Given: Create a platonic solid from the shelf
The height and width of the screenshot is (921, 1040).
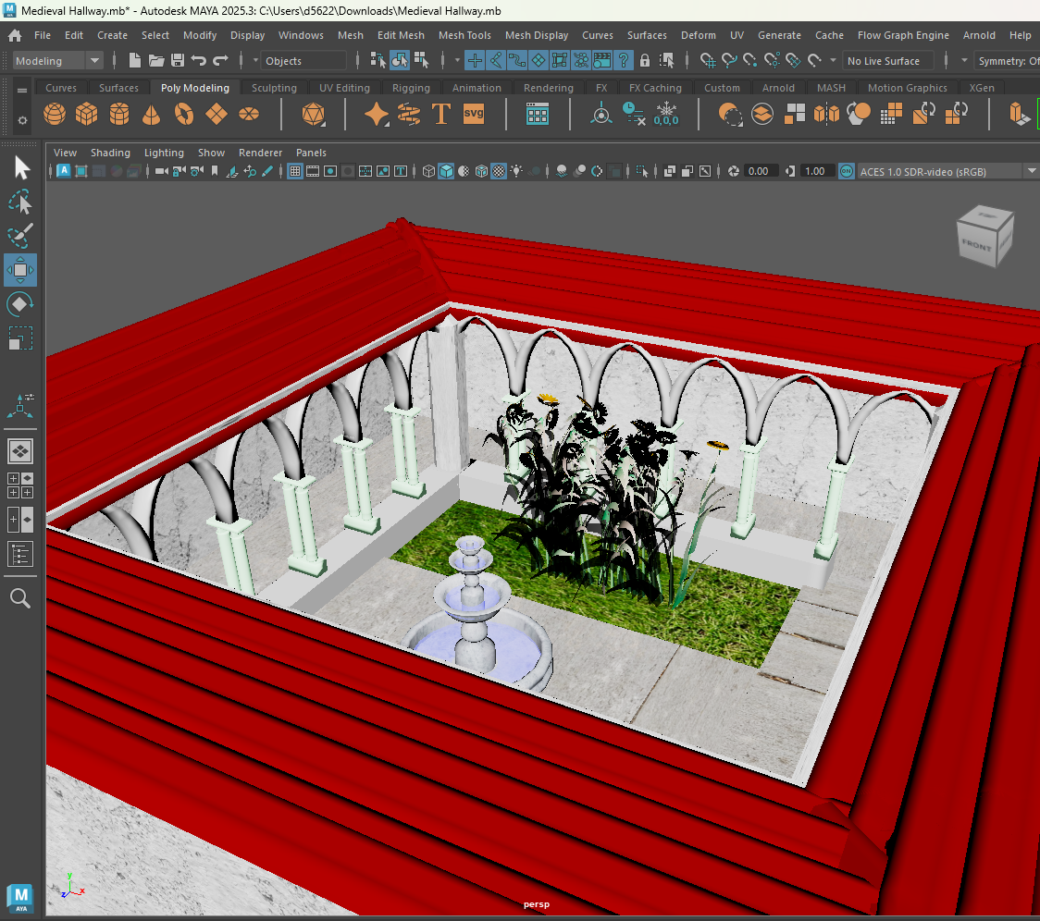Looking at the screenshot, I should coord(313,114).
